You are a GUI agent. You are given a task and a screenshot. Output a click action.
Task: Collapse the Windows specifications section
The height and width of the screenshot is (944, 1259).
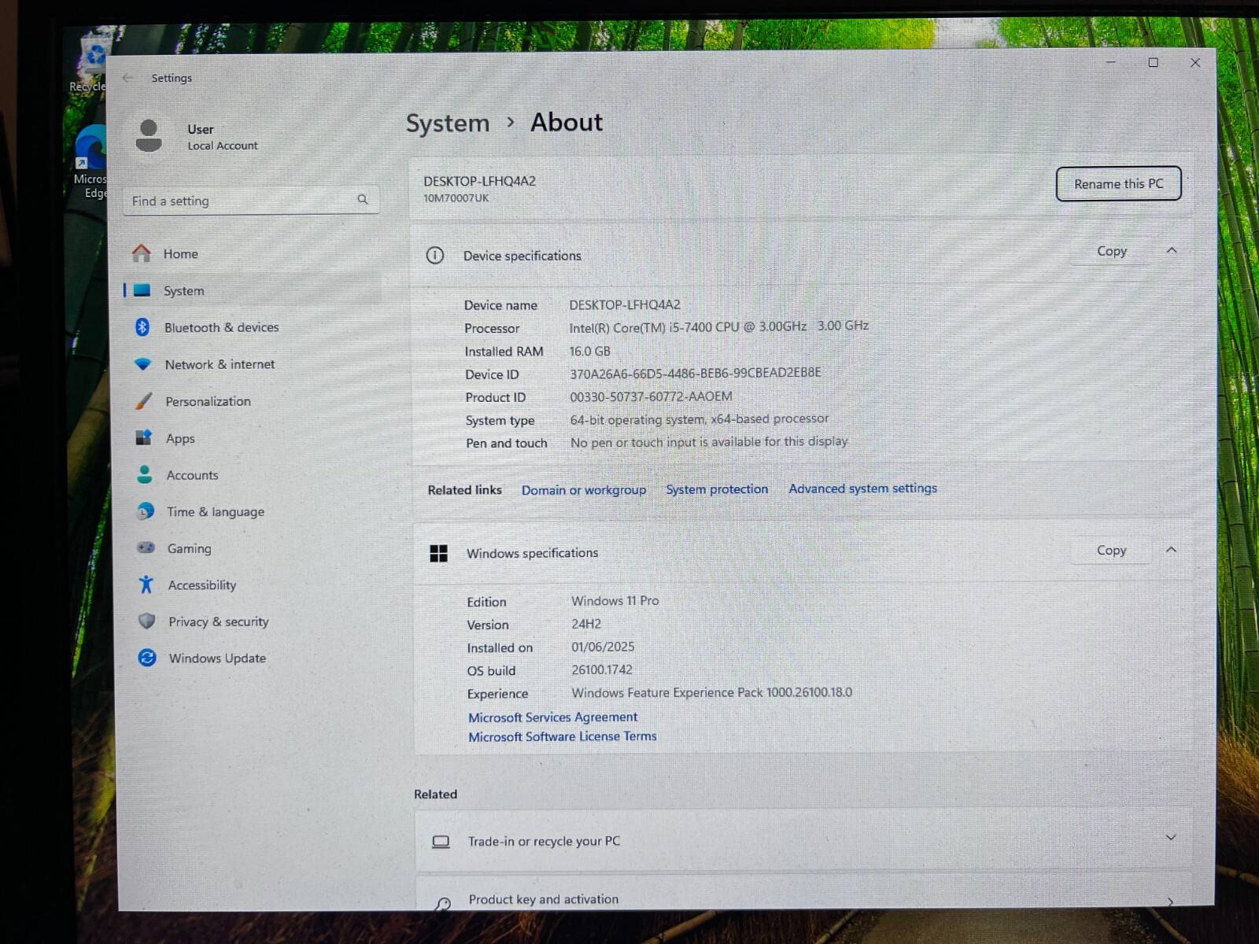(x=1171, y=550)
